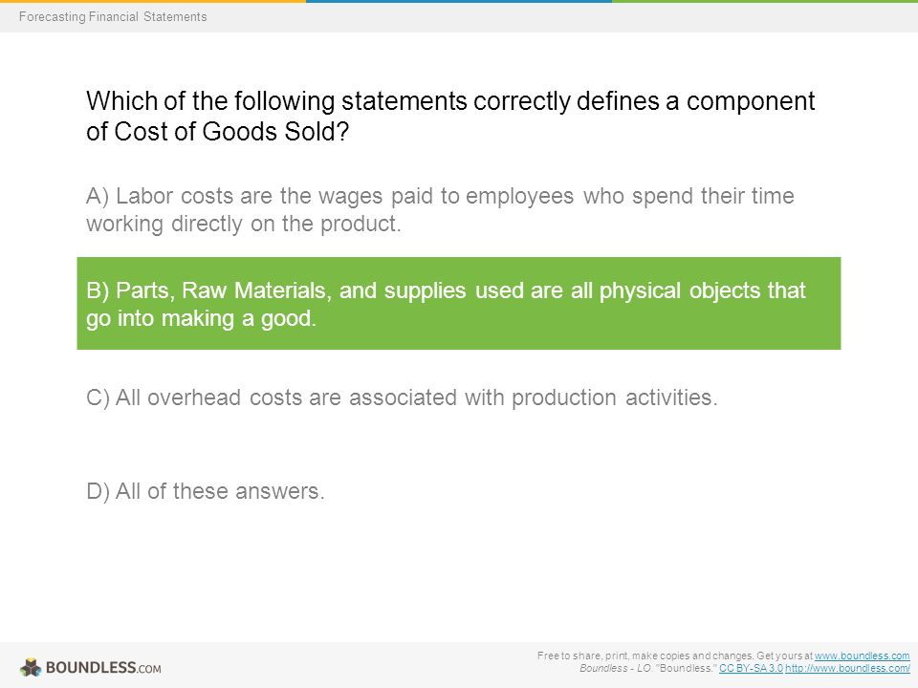
Task: Open the CC BY-SA 3.0 license link
Action: 751,668
